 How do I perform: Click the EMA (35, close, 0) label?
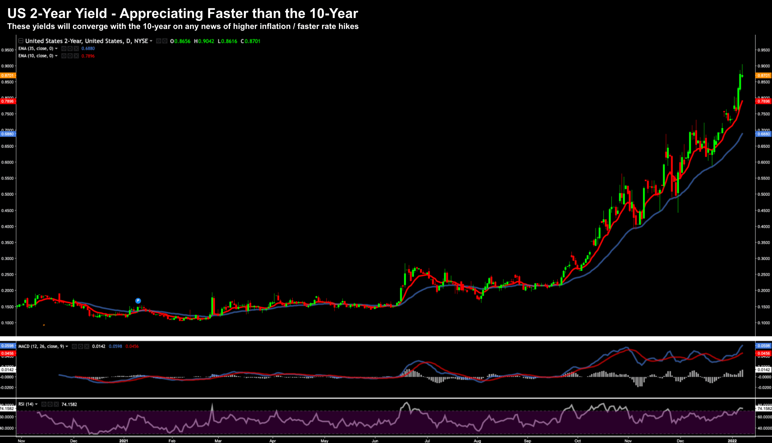[35, 49]
